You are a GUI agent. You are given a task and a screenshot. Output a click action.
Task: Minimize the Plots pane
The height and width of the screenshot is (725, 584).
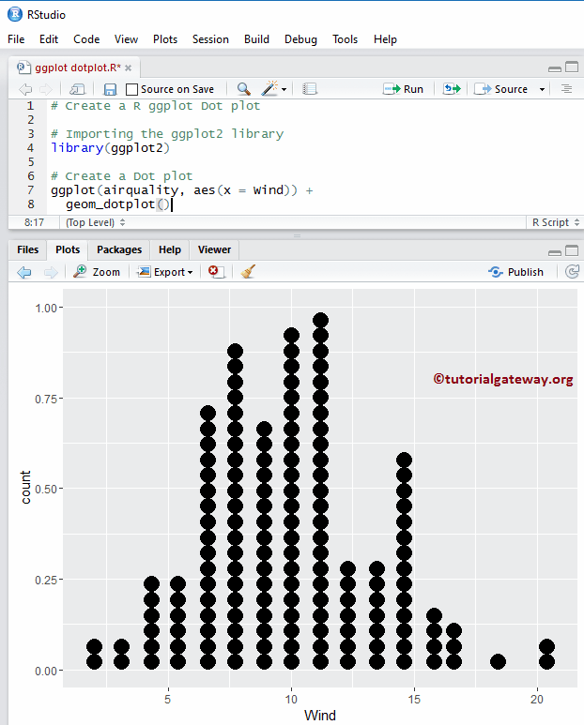(x=554, y=252)
